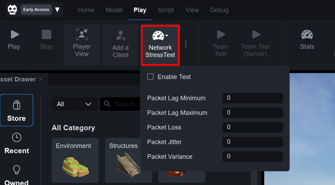This screenshot has height=185, width=335.
Task: Click the Packet Loss input field
Action: [252, 127]
